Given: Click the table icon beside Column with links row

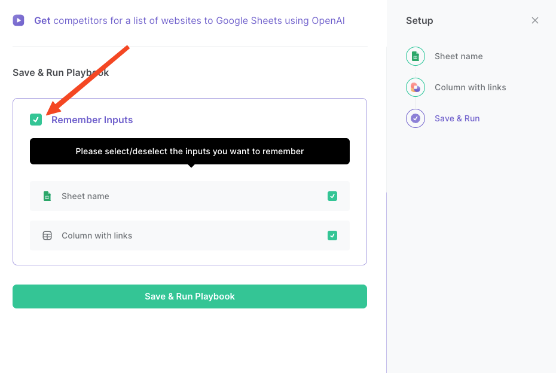Looking at the screenshot, I should (47, 236).
